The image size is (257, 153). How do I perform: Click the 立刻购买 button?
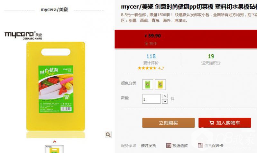point(169,123)
